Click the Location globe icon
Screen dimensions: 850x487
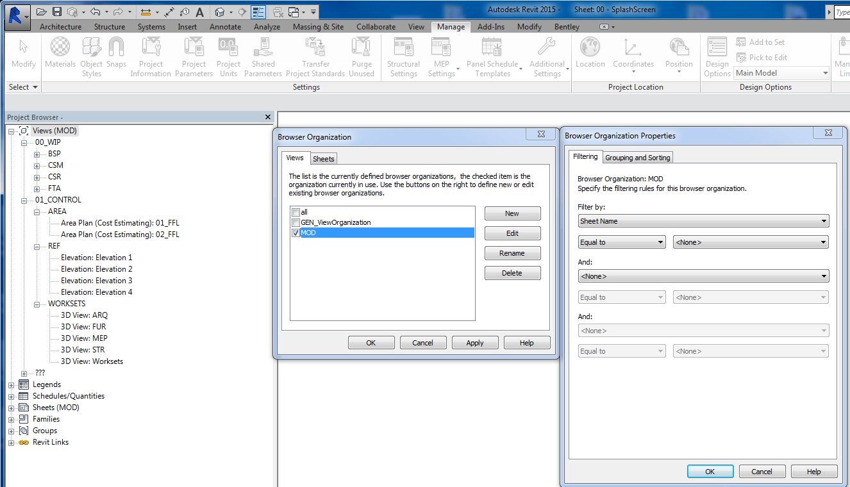pyautogui.click(x=590, y=46)
